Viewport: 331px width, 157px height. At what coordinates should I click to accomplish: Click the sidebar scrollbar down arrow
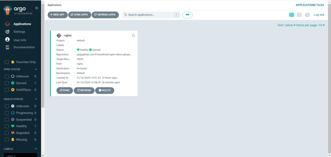click(43, 155)
